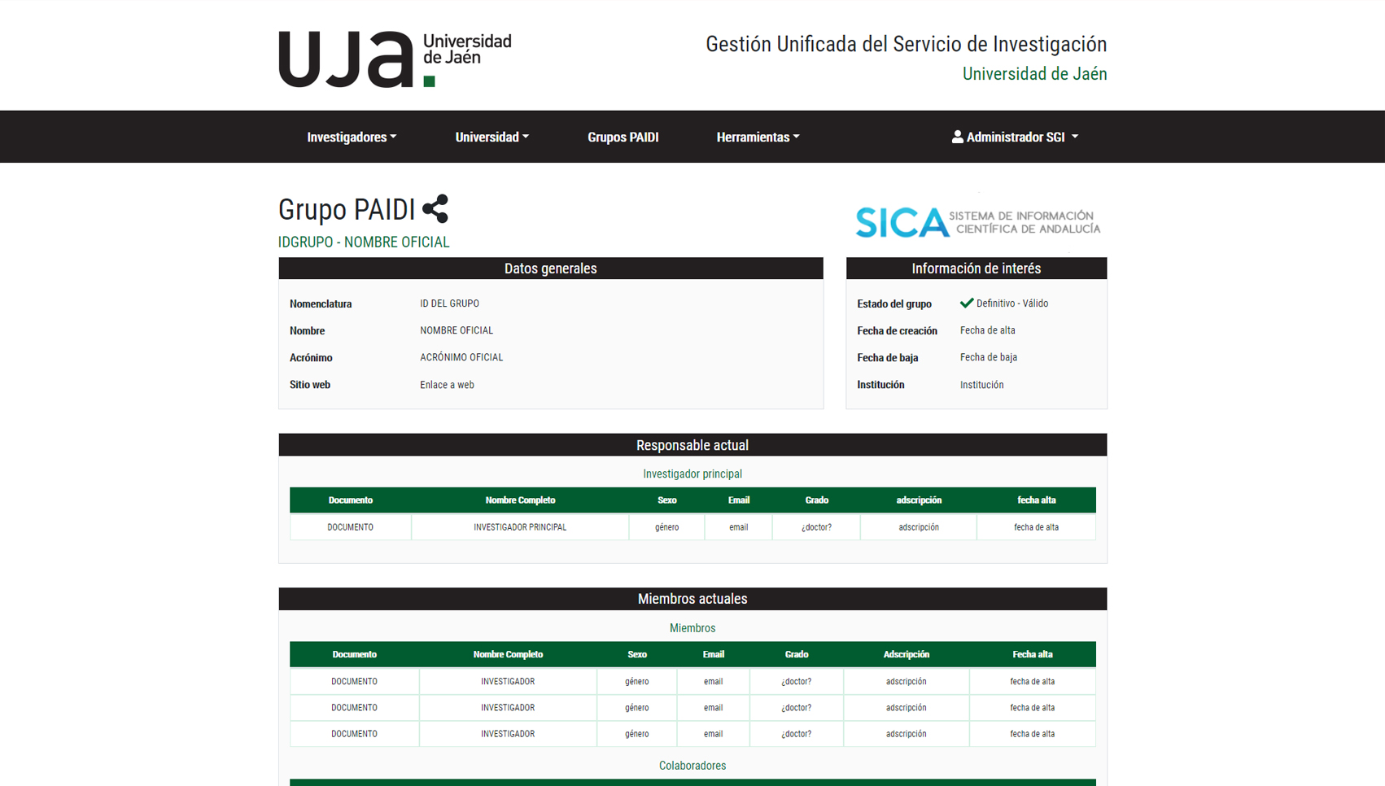The image size is (1385, 786).
Task: Click the IDGRUPO - NOMBRE OFICIAL link
Action: (364, 242)
